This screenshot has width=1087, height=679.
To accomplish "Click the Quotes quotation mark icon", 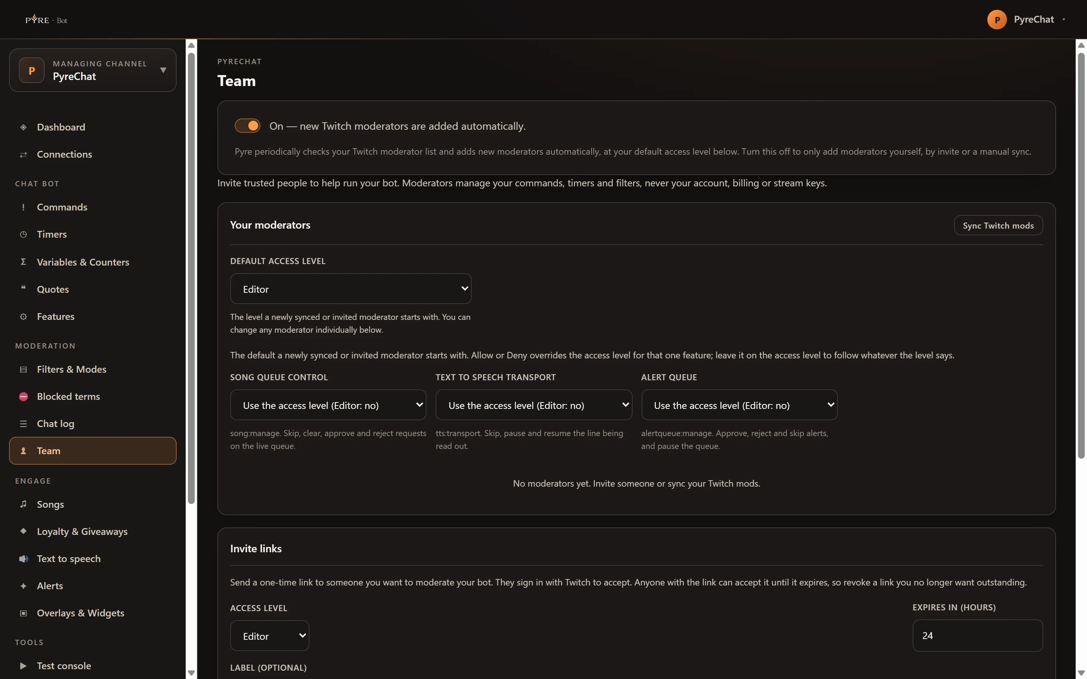I will pyautogui.click(x=23, y=288).
